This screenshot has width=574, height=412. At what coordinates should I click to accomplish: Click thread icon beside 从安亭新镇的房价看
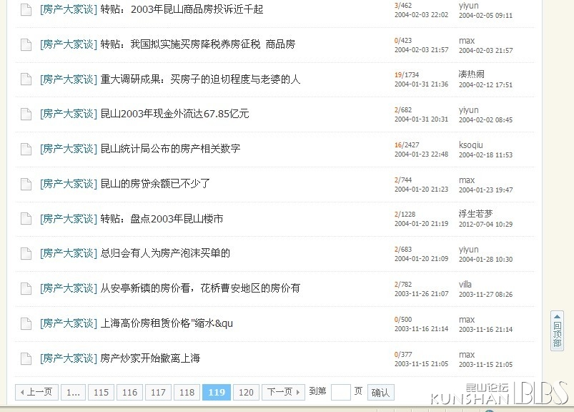pyautogui.click(x=26, y=288)
